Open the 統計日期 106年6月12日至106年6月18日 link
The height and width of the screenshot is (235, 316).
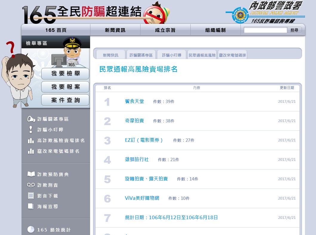click(x=171, y=217)
